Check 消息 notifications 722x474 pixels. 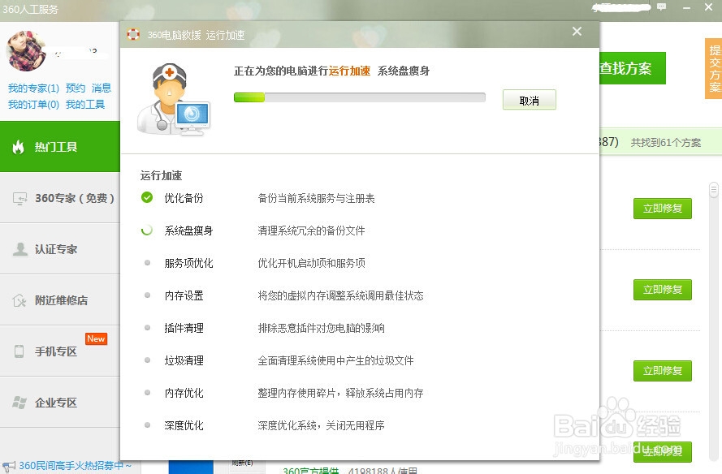point(101,88)
